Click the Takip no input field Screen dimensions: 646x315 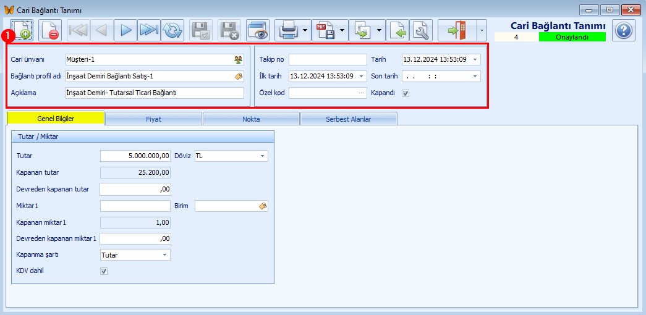(328, 60)
